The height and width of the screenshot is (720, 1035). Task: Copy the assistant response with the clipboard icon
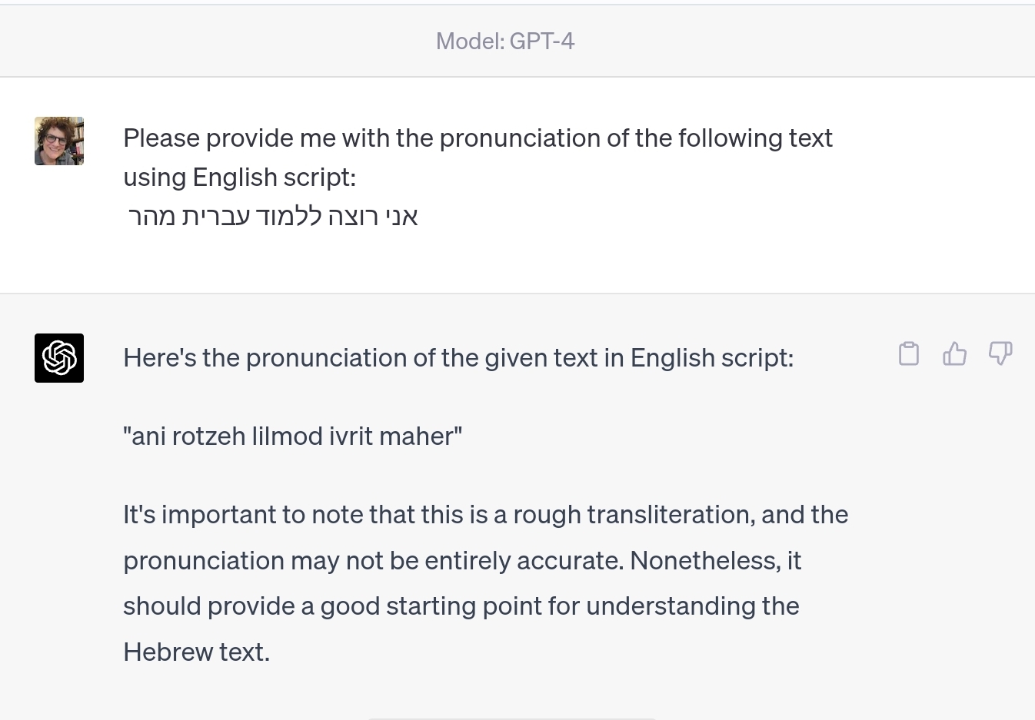909,353
